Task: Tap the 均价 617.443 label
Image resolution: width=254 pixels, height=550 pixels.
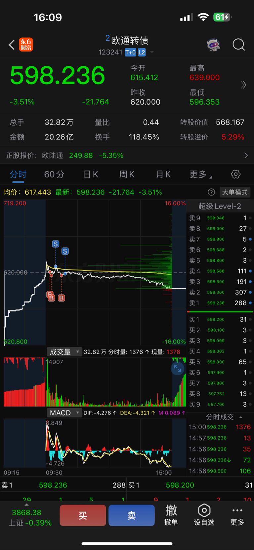Action: coord(27,192)
